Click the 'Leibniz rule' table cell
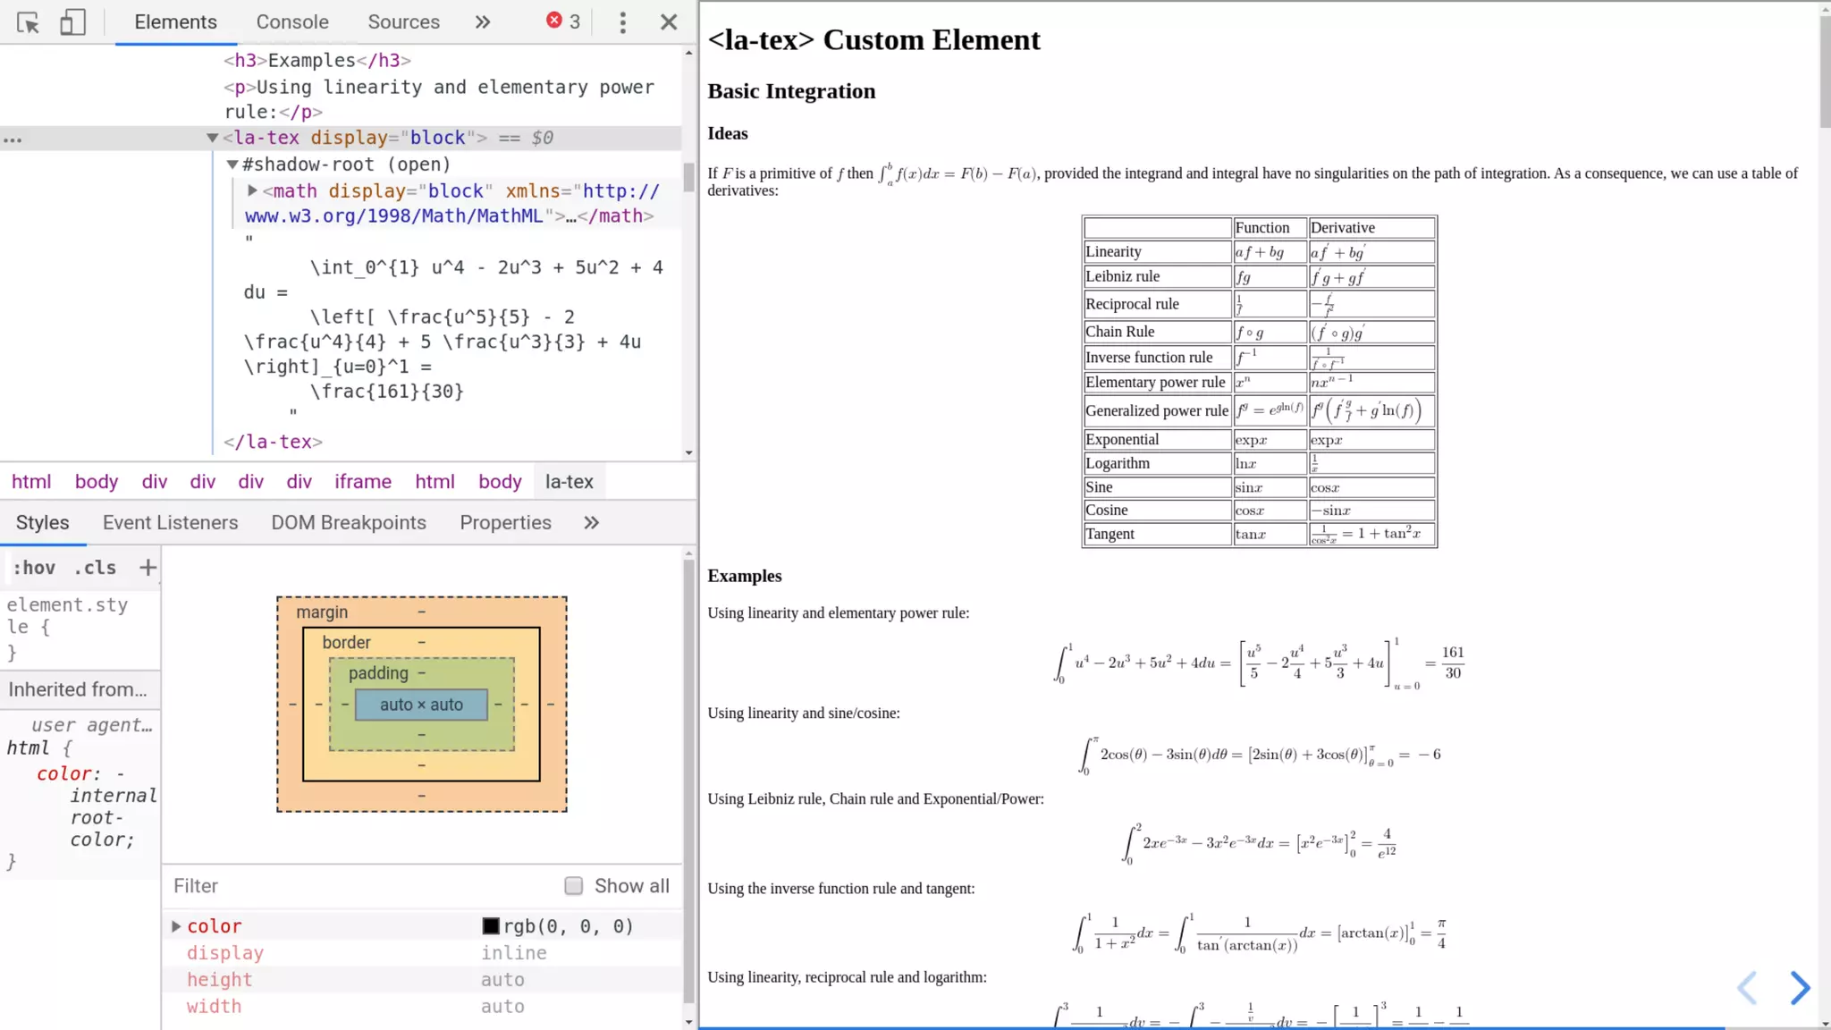The image size is (1831, 1030). click(1157, 276)
